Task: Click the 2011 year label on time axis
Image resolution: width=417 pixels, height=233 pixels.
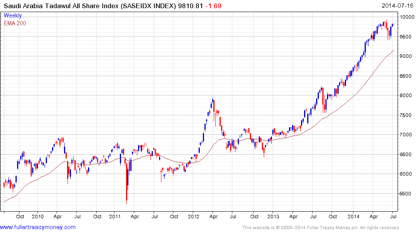Action: point(115,216)
